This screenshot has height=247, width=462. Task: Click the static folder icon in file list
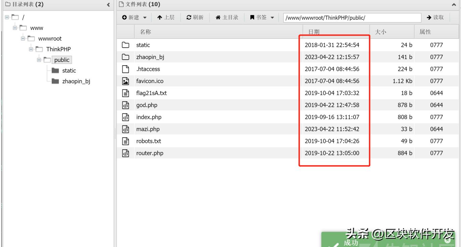tap(125, 45)
